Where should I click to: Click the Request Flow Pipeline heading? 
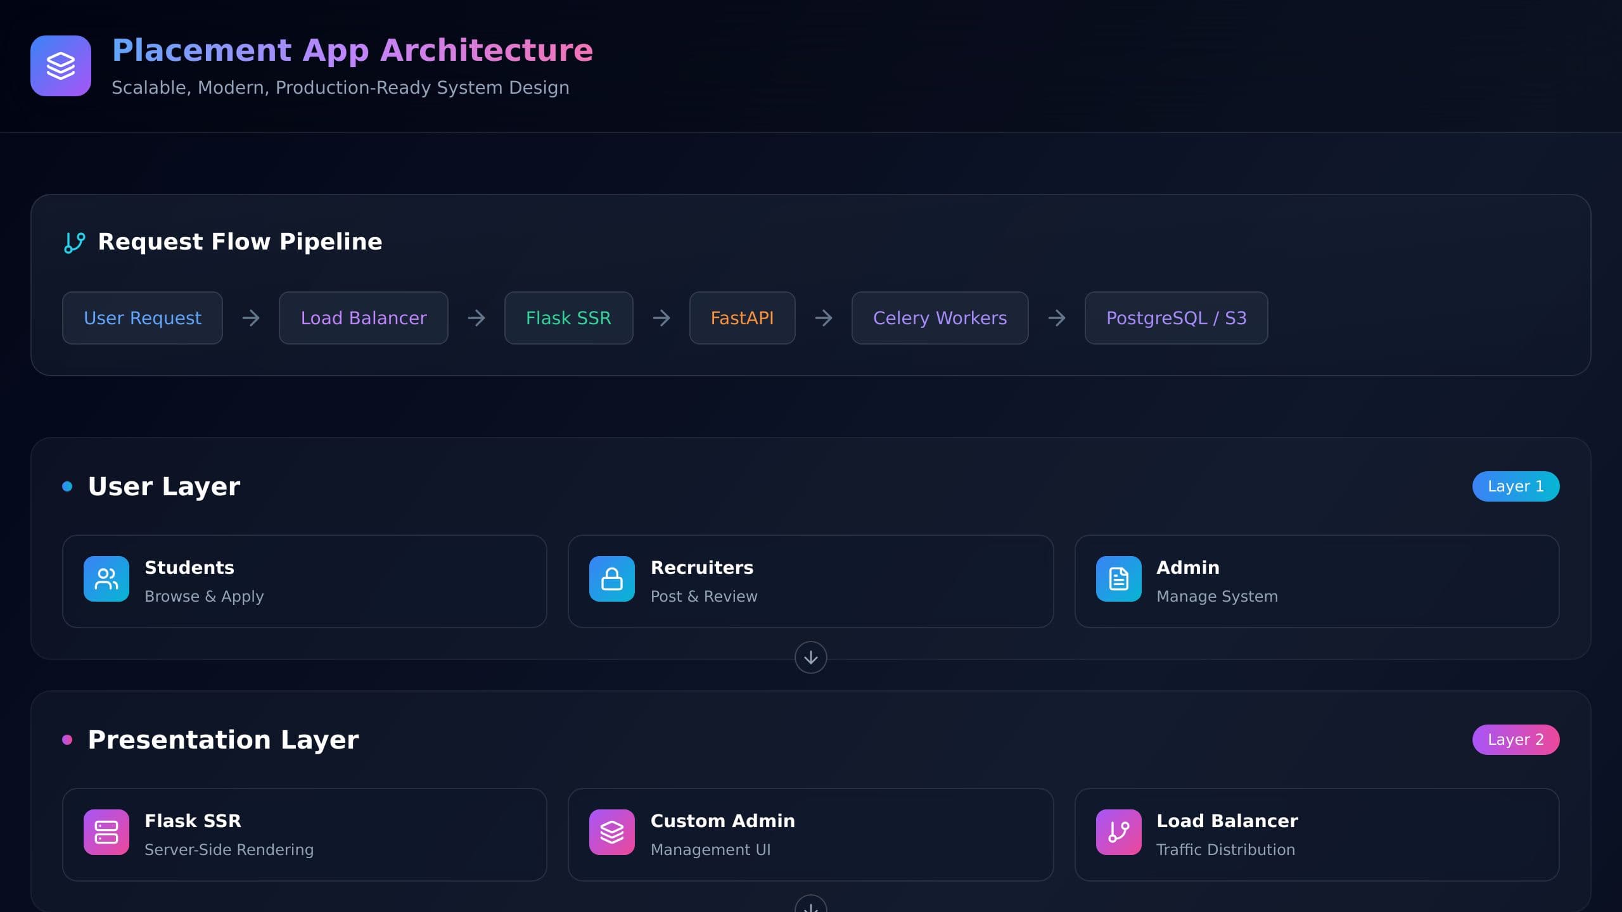240,242
